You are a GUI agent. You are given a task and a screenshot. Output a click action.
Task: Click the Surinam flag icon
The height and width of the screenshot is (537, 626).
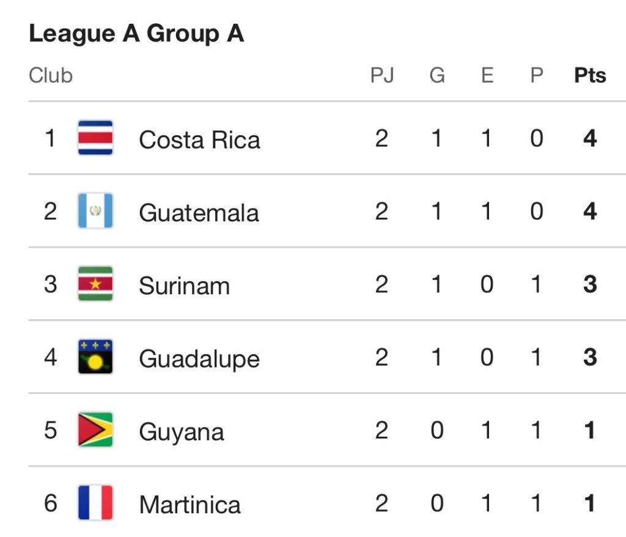[95, 284]
